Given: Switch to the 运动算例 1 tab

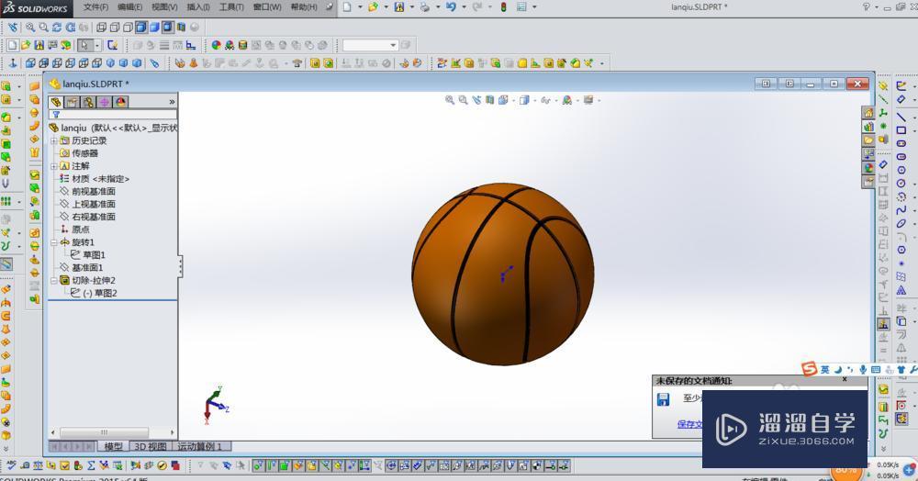Looking at the screenshot, I should [x=199, y=446].
